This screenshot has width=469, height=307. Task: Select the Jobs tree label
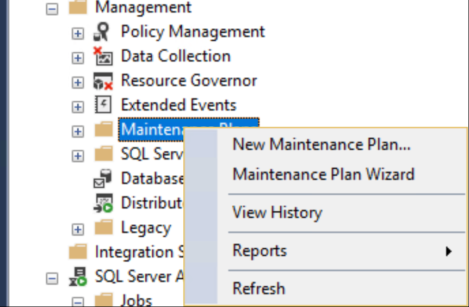[137, 300]
